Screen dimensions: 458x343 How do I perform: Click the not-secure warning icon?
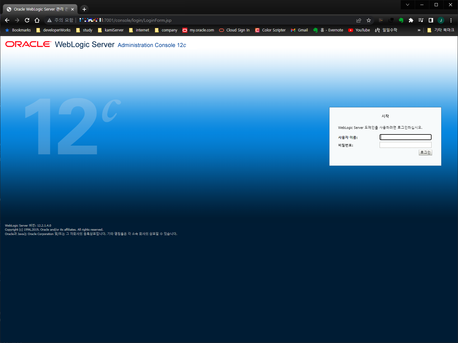49,20
